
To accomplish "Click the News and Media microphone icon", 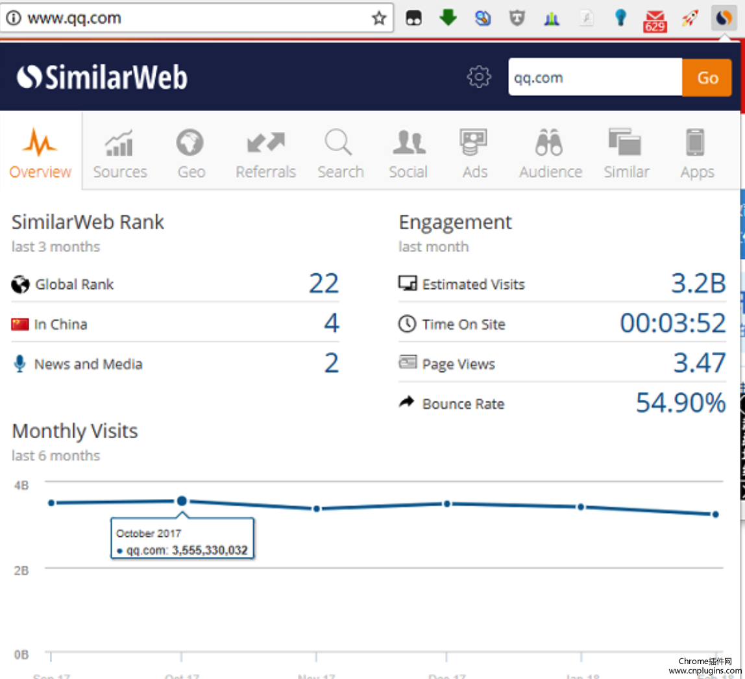I will 19,364.
